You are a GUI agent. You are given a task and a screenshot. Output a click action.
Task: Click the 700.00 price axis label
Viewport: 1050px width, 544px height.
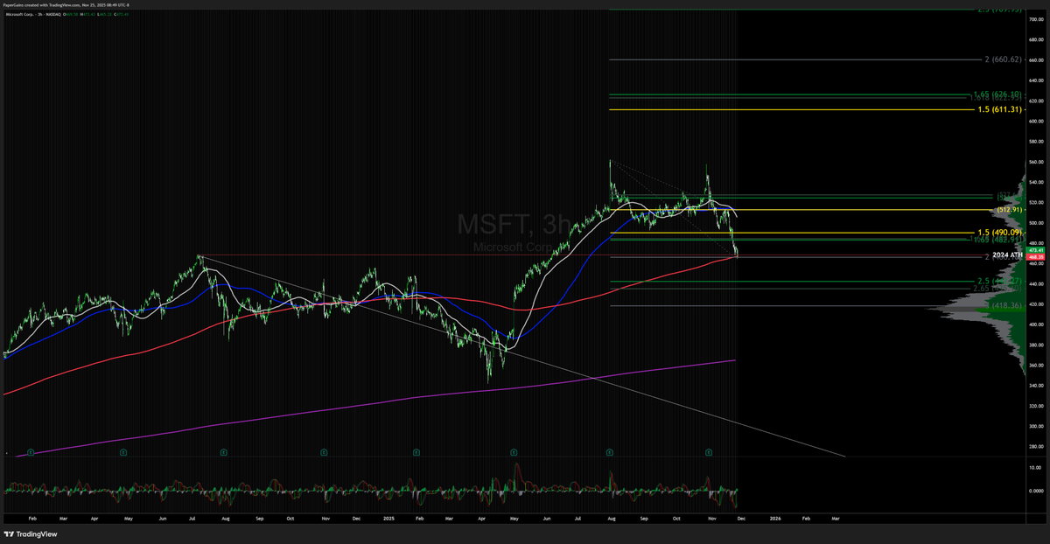click(1037, 18)
